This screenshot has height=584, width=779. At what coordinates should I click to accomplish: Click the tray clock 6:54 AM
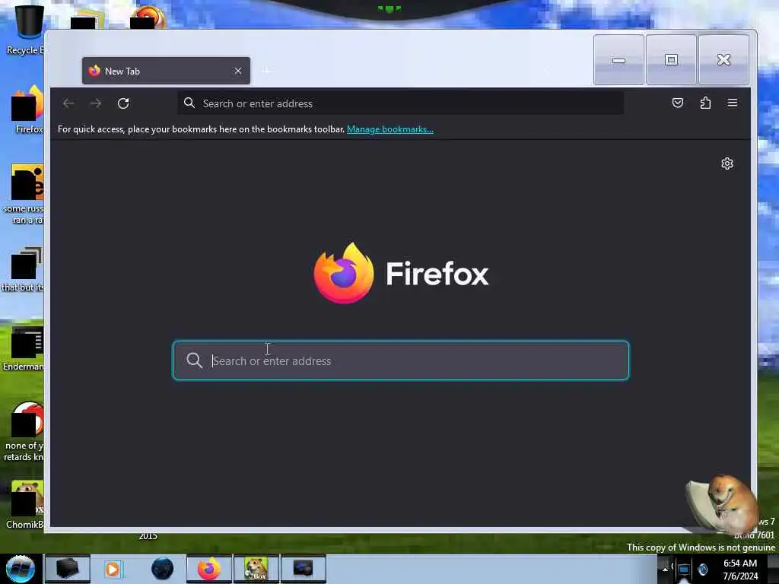pyautogui.click(x=740, y=570)
